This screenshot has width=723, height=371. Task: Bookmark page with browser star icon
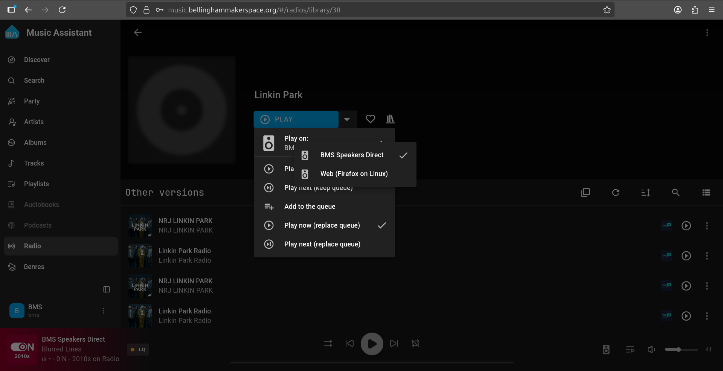pyautogui.click(x=607, y=10)
